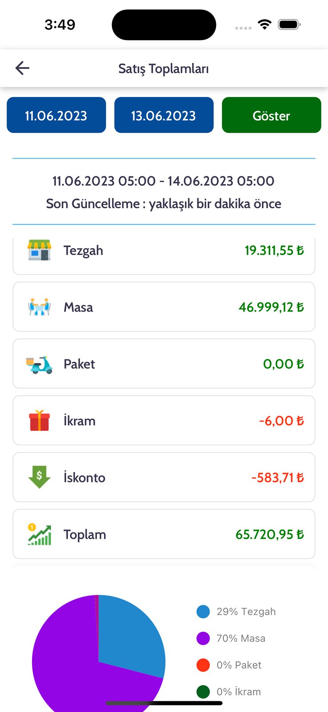Tap the Tezgah storefront icon
The width and height of the screenshot is (328, 712).
pyautogui.click(x=39, y=250)
